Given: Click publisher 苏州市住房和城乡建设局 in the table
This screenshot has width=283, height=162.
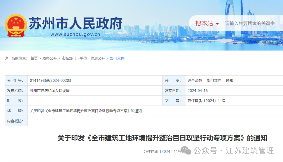Looking at the screenshot, I should pyautogui.click(x=50, y=91).
